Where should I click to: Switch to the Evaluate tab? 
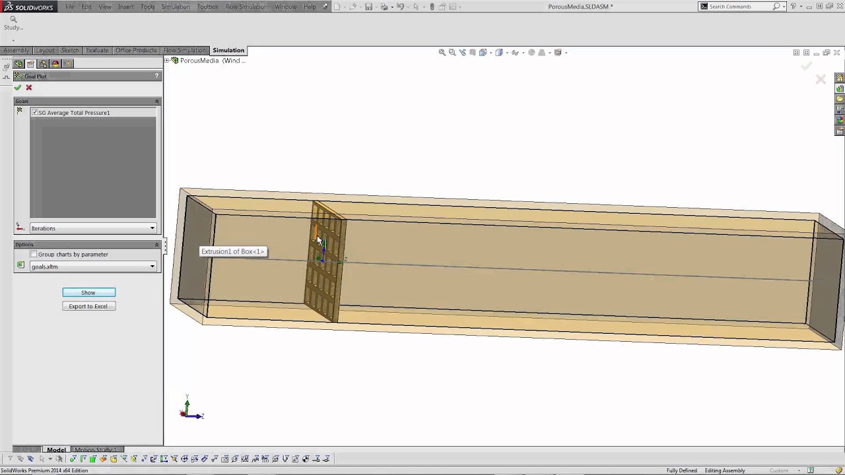(97, 50)
